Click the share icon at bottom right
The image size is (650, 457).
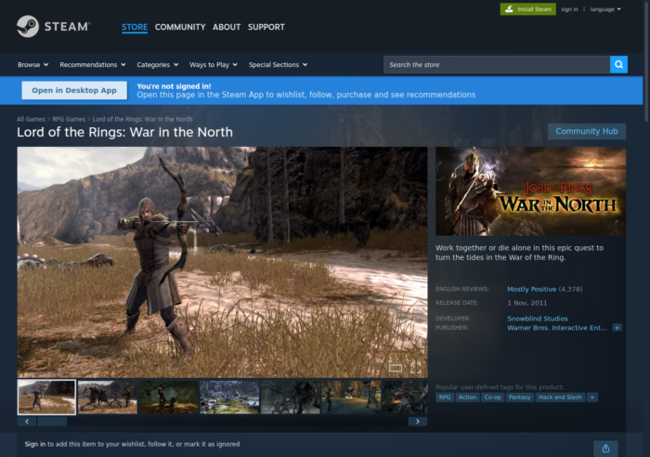[x=605, y=449]
